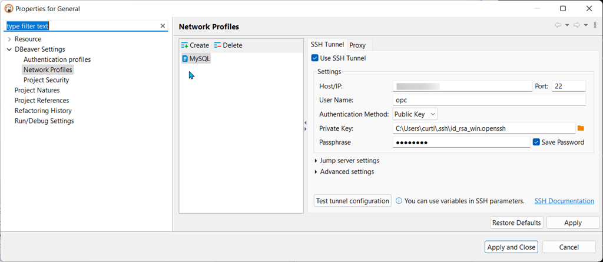
Task: Expand Jump server settings section
Action: (x=316, y=161)
